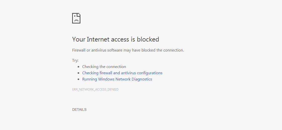This screenshot has width=282, height=130.
Task: Click the "Checking the connection" suggestion text
Action: [104, 67]
